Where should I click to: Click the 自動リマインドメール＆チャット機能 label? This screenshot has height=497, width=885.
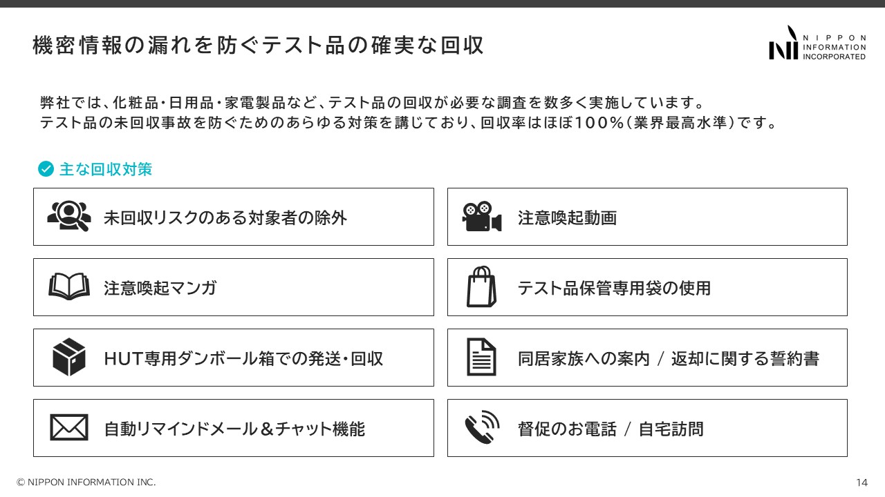[234, 429]
